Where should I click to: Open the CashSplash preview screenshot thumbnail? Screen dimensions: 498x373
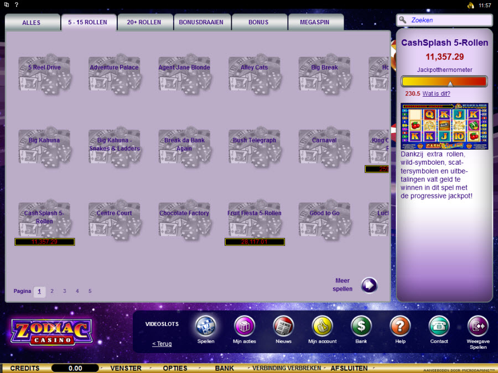pyautogui.click(x=444, y=126)
